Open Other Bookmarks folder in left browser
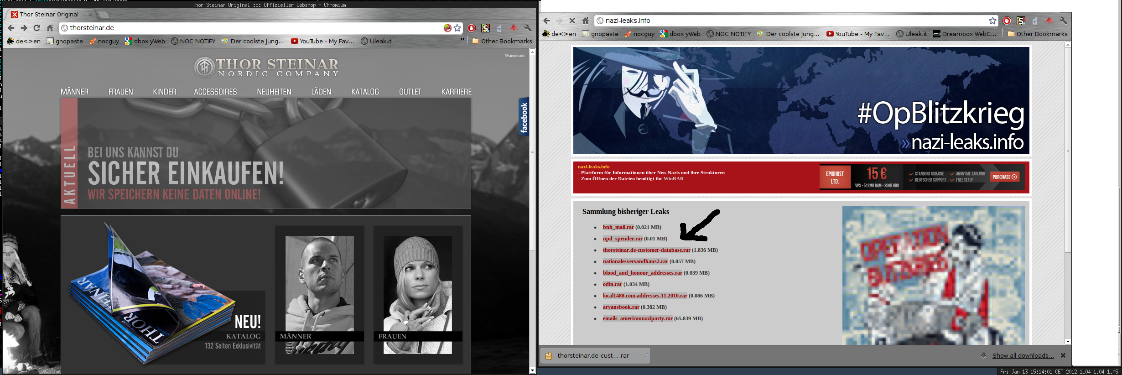1122x375 pixels. pyautogui.click(x=502, y=41)
